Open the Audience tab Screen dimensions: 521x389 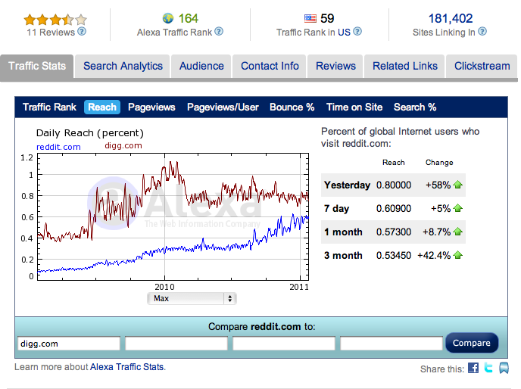click(201, 66)
